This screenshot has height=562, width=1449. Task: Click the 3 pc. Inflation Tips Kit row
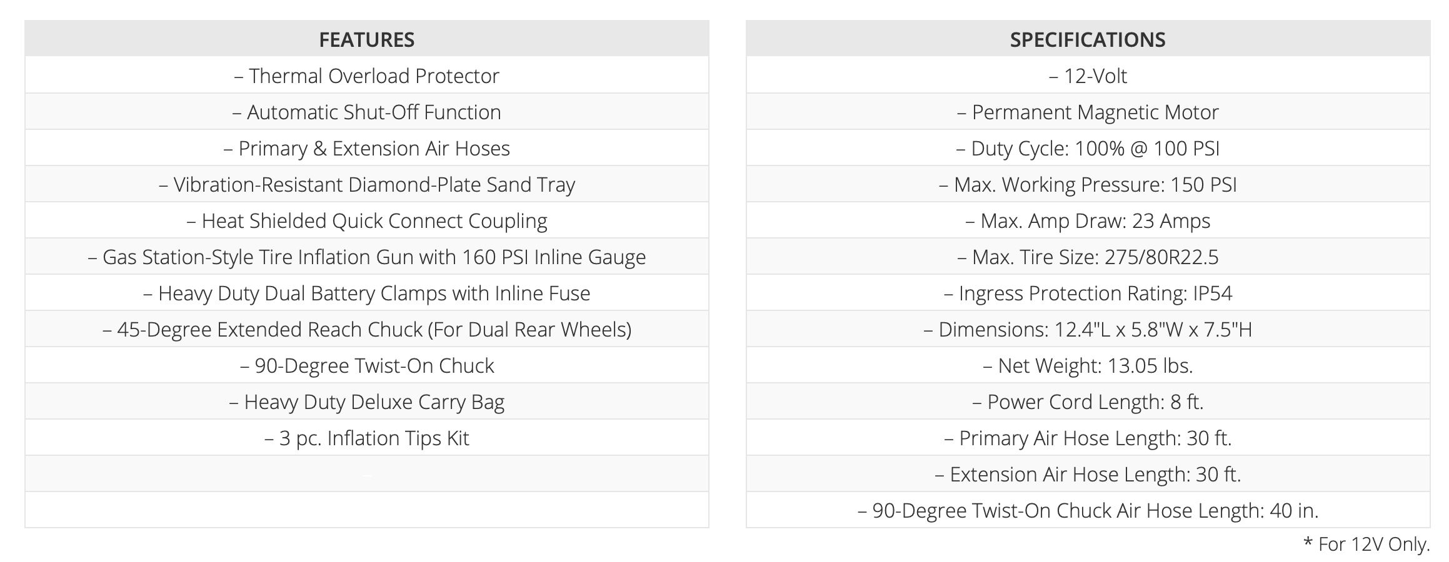pyautogui.click(x=367, y=438)
